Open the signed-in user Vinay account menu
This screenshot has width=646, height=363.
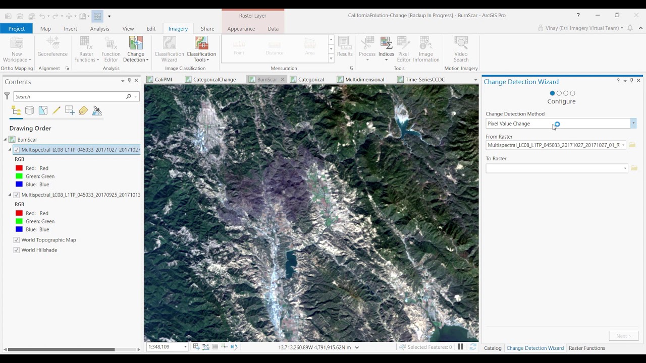click(581, 28)
